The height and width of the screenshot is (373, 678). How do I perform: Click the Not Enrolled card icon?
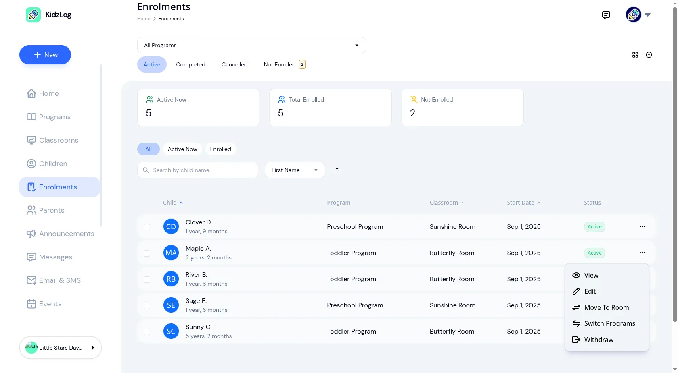414,99
